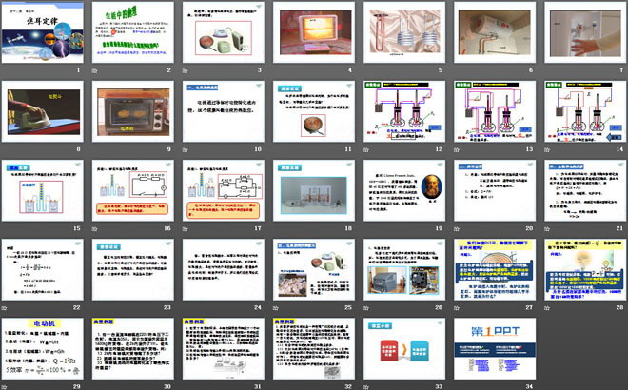Image resolution: width=628 pixels, height=390 pixels.
Task: Open slide 9 showing the toaster oven
Action: pyautogui.click(x=132, y=110)
